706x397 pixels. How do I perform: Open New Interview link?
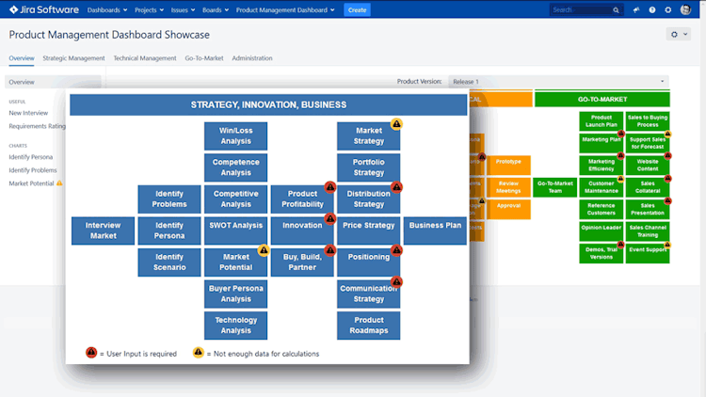[x=28, y=113]
